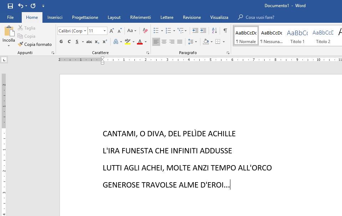
Task: Apply shading with paint bucket
Action: pyautogui.click(x=206, y=42)
